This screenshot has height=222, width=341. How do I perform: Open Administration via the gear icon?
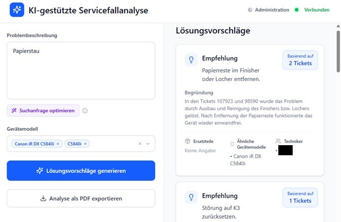250,10
